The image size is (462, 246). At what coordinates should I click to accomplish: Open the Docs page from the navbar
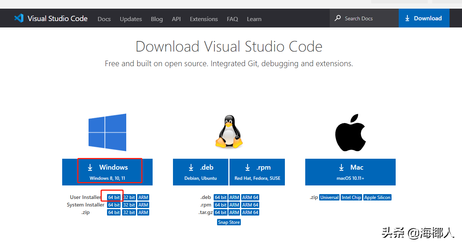[104, 19]
